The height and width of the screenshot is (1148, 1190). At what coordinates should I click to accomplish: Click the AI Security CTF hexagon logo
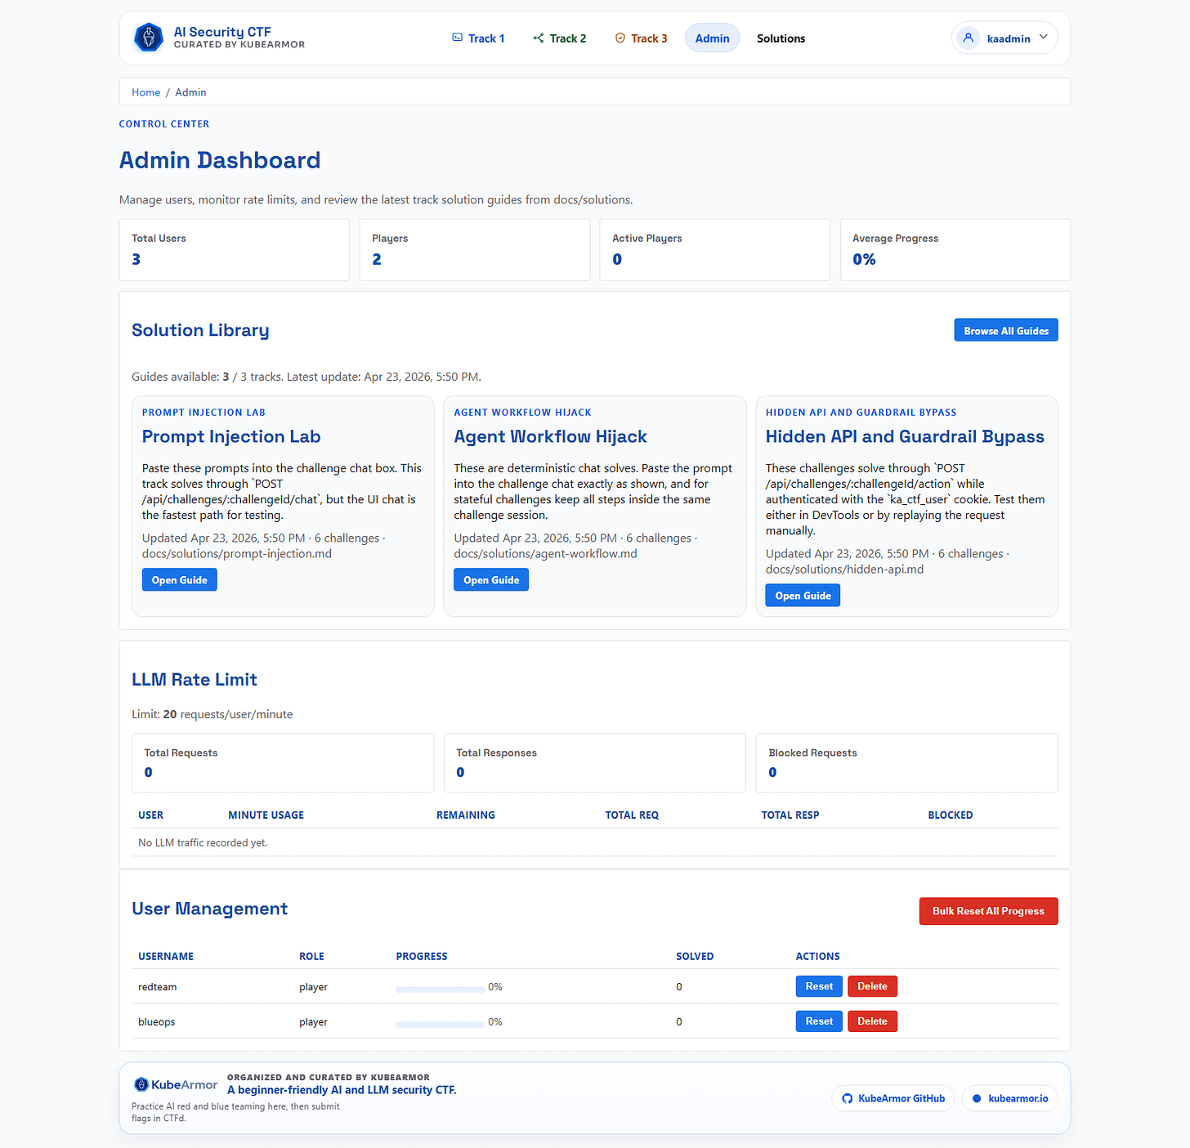coord(149,38)
